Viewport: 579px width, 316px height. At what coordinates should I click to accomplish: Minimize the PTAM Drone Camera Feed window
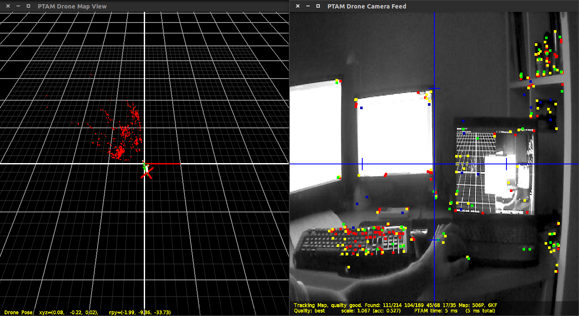point(308,6)
